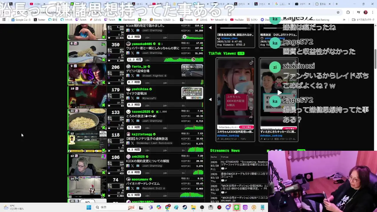Click Resident Evil 4 category tag
This screenshot has height=212, width=377.
[x=153, y=188]
